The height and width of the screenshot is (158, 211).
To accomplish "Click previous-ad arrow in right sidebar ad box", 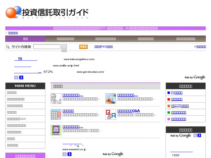I will [195, 135].
